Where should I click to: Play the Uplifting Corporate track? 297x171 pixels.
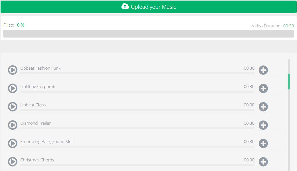click(13, 88)
